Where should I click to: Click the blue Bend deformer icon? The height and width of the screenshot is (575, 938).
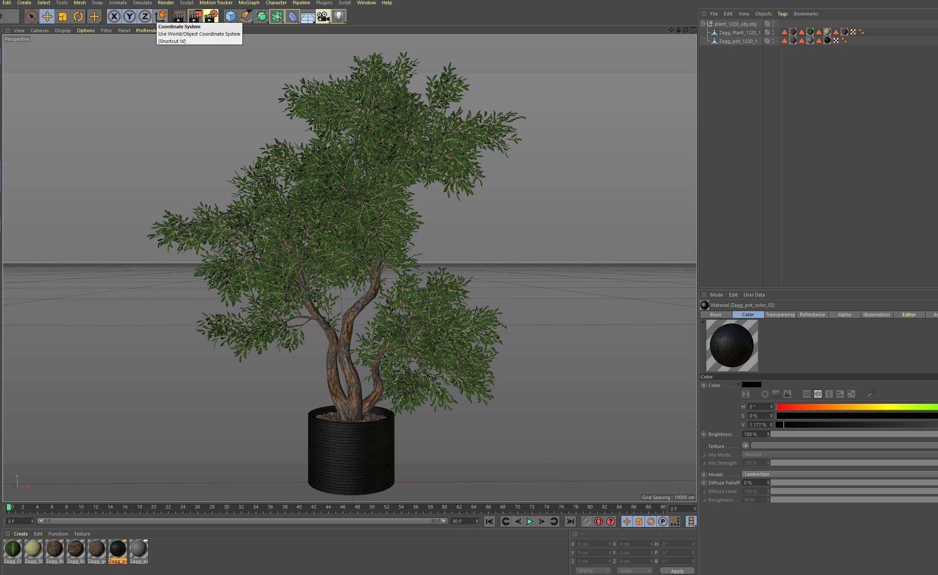[x=292, y=17]
